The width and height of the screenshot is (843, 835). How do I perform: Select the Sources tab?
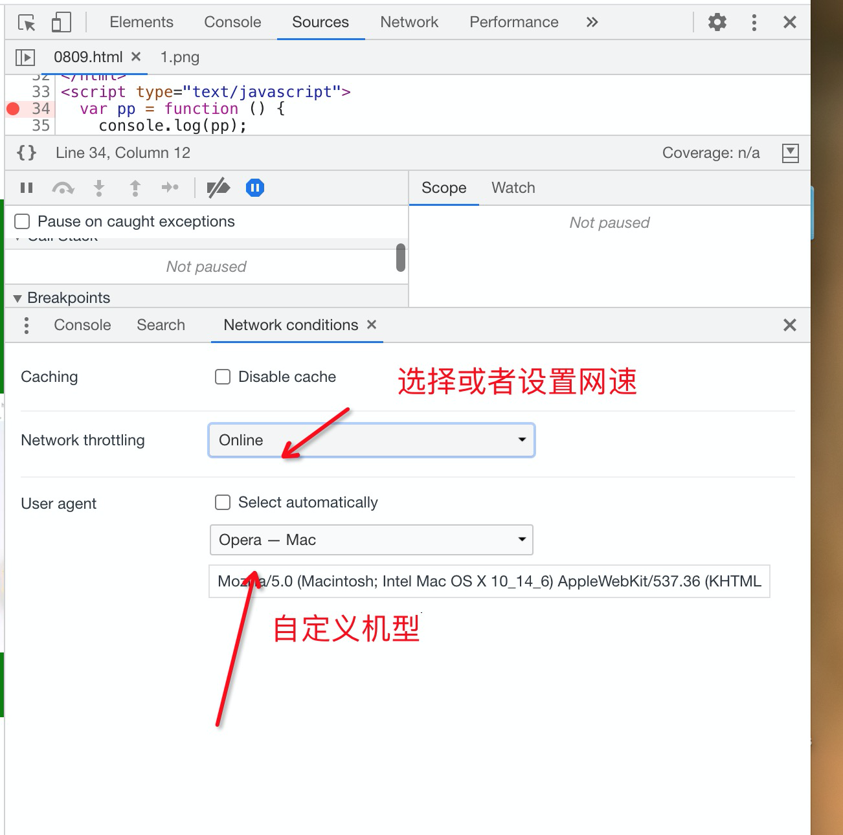(320, 23)
